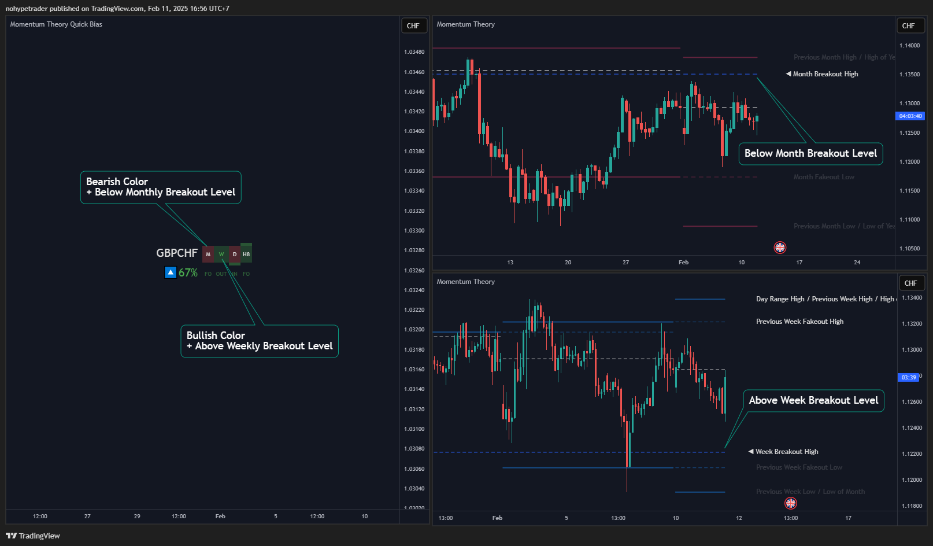The image size is (933, 546).
Task: Click the 03:39 countdown label on the price axis
Action: [x=908, y=378]
